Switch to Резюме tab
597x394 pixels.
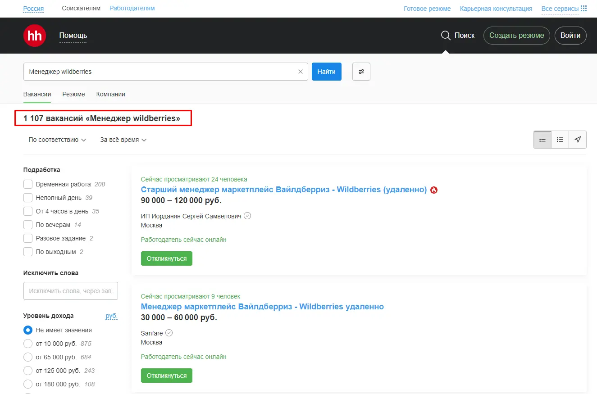click(x=73, y=94)
